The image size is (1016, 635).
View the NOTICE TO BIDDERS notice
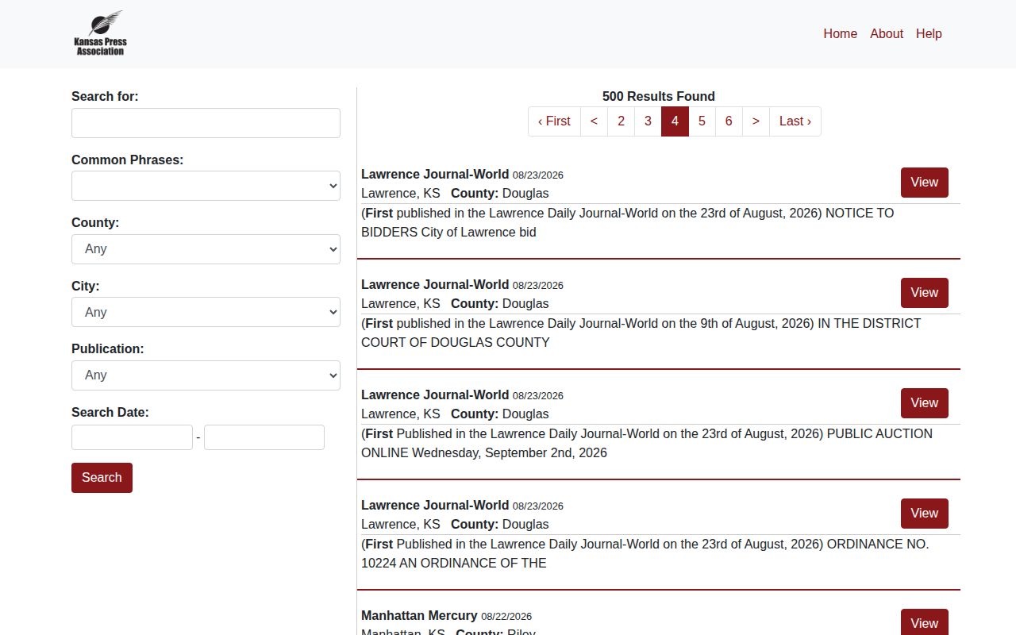tap(924, 183)
